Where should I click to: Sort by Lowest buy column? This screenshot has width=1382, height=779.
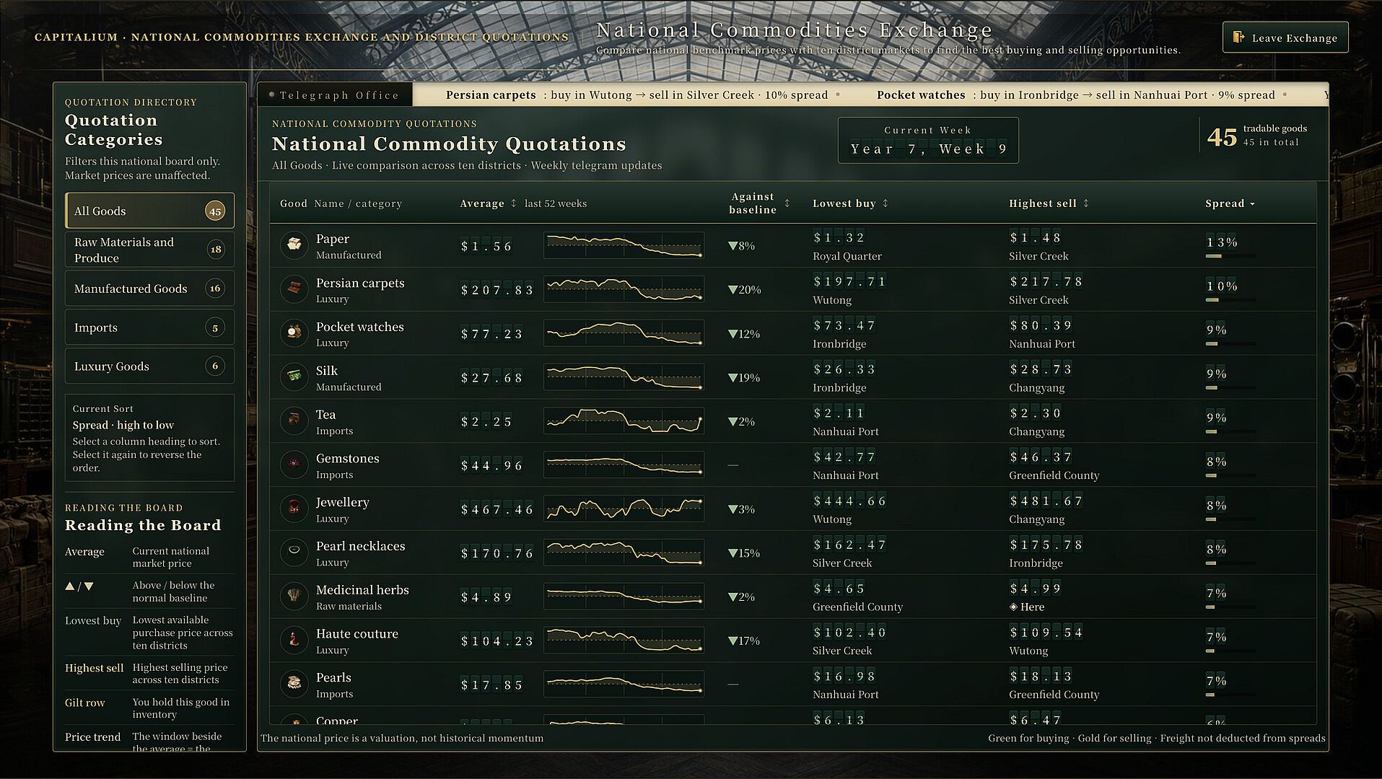tap(850, 203)
